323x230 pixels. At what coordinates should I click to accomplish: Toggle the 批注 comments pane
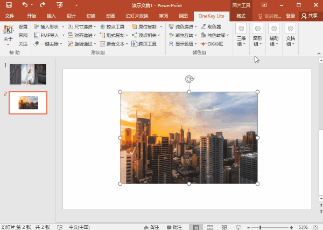click(173, 227)
